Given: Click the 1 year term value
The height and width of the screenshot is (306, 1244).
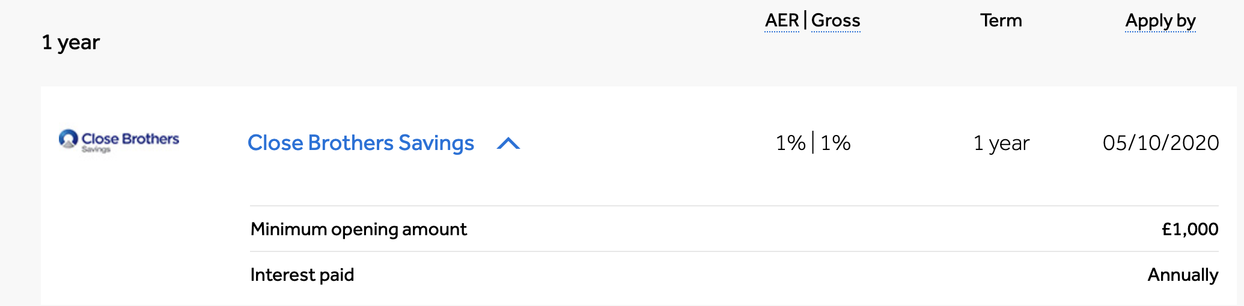Looking at the screenshot, I should point(1001,143).
